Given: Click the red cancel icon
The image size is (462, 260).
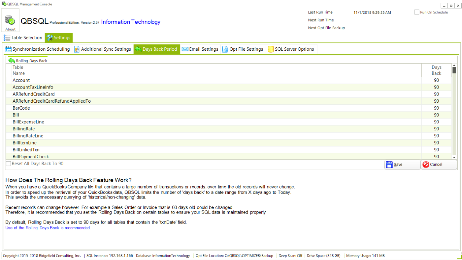Looking at the screenshot, I should [426, 165].
